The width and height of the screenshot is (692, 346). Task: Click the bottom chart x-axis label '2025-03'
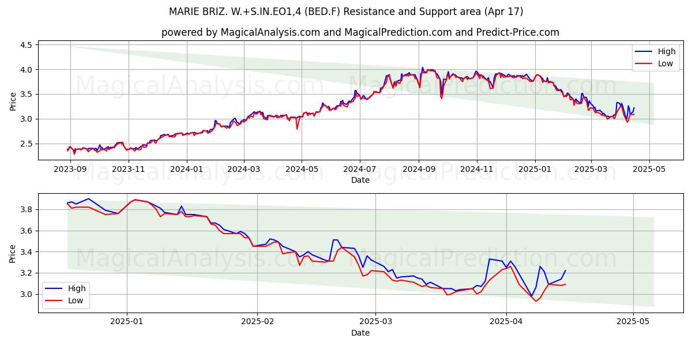[x=375, y=322]
